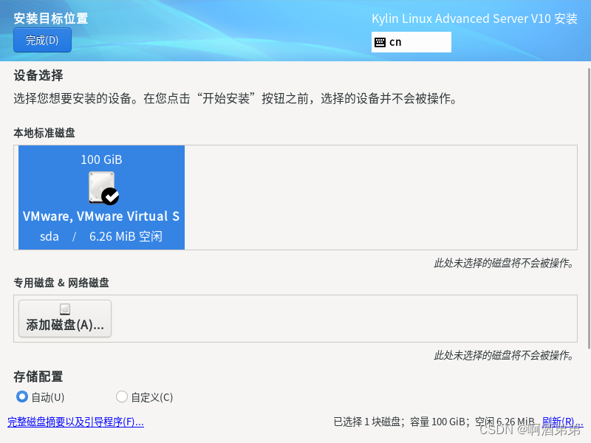Click the hard drive icon with checkmark
The width and height of the screenshot is (591, 443).
[x=103, y=188]
